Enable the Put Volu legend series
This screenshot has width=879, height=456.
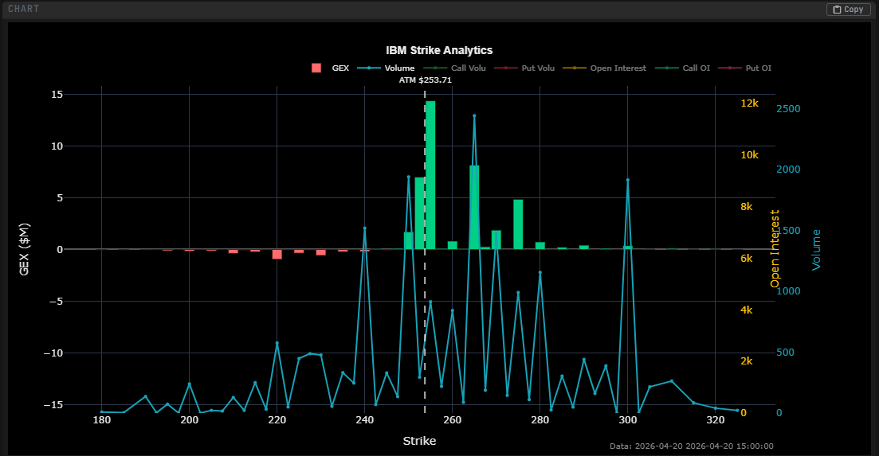524,68
